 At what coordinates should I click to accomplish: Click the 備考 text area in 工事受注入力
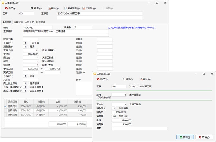tap(84, 88)
